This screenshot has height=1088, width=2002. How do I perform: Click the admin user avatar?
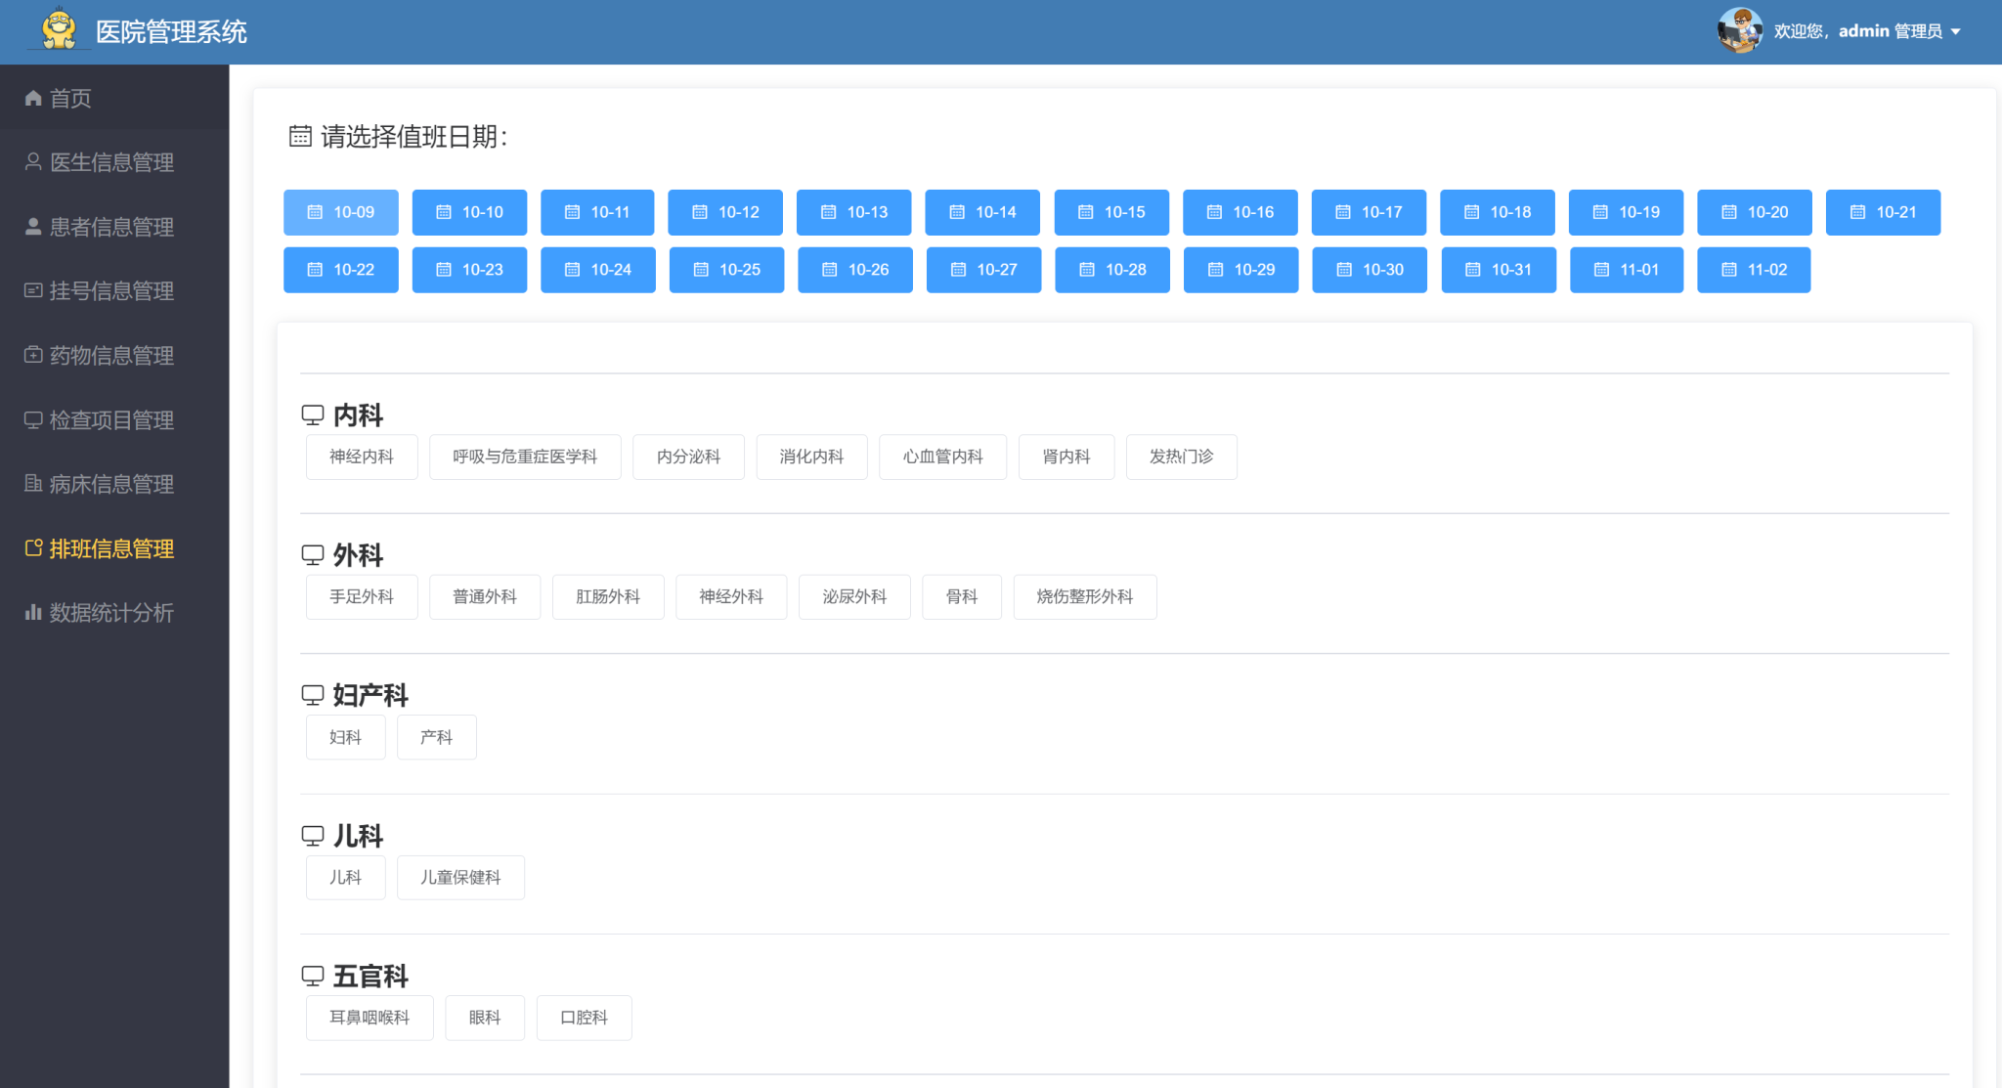pos(1739,30)
